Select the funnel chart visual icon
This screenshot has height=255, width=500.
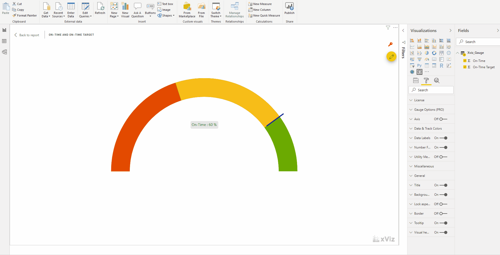(420, 59)
